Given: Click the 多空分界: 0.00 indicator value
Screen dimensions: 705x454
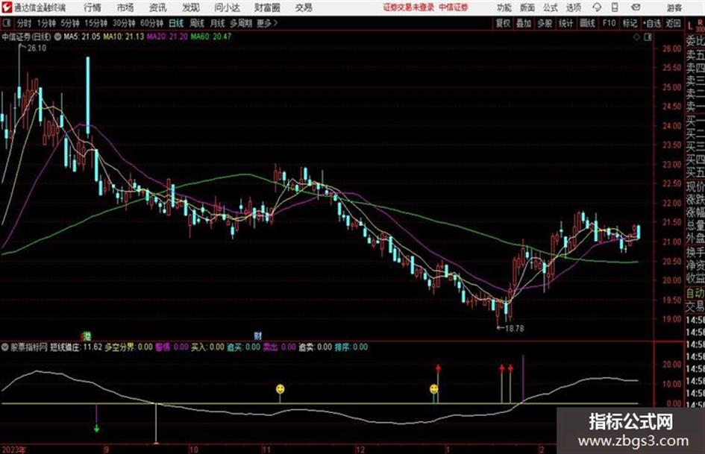Looking at the screenshot, I should tap(128, 347).
